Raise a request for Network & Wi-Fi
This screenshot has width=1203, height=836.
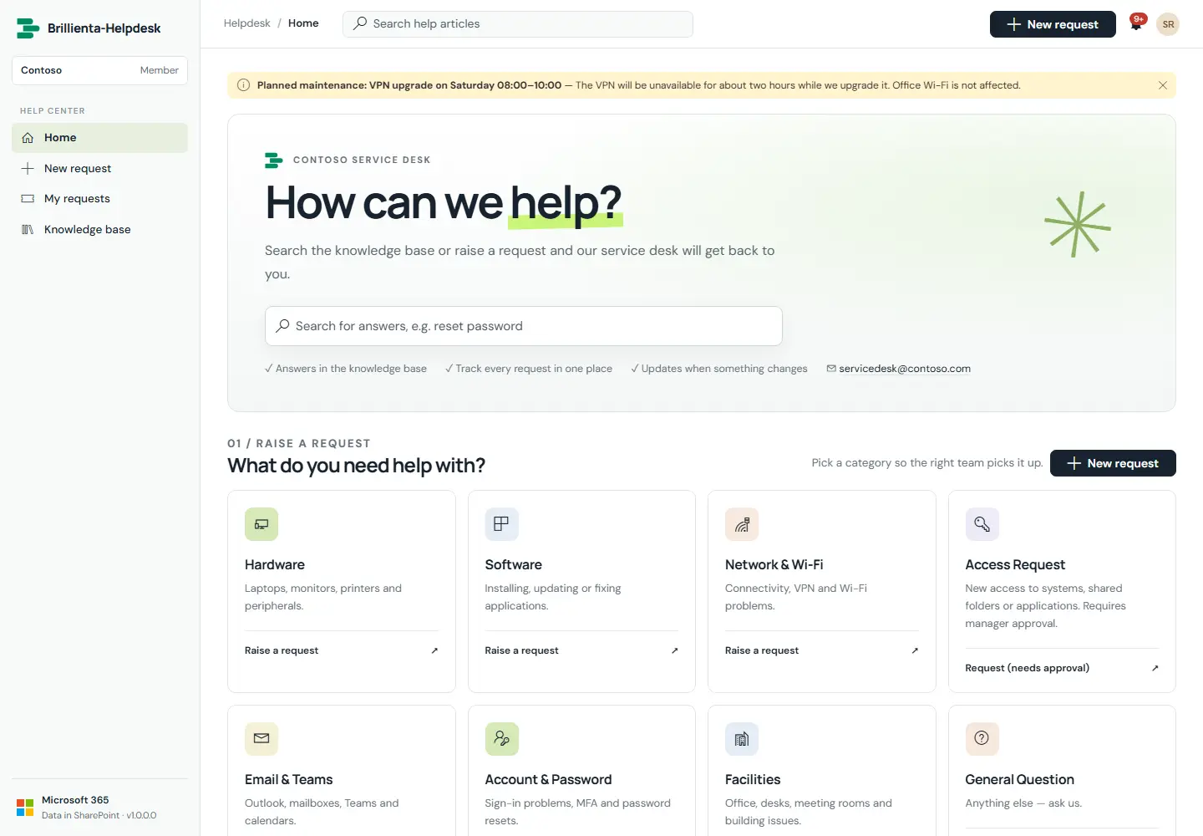(x=822, y=650)
